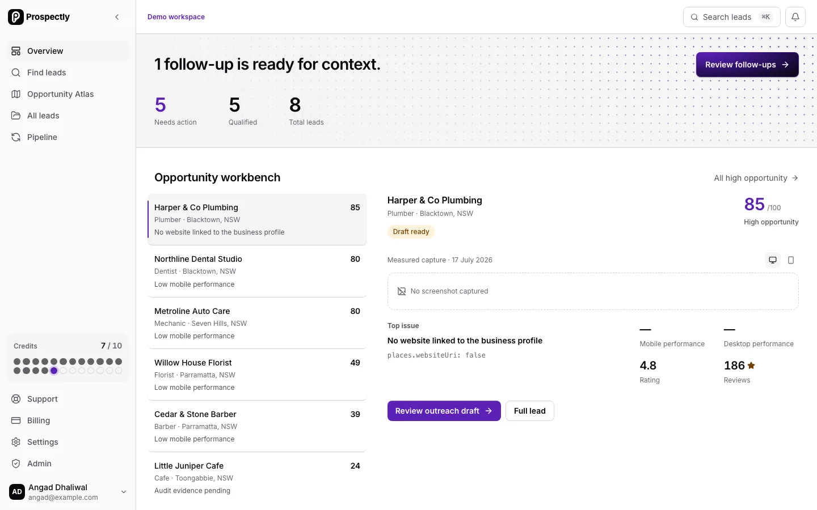Click the Overview layout icon
The height and width of the screenshot is (510, 817).
pos(16,51)
